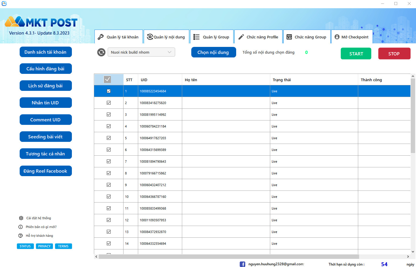Click the STT column header

(x=131, y=80)
